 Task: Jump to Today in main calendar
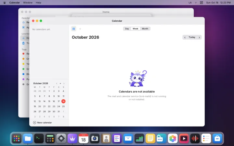pos(192,37)
